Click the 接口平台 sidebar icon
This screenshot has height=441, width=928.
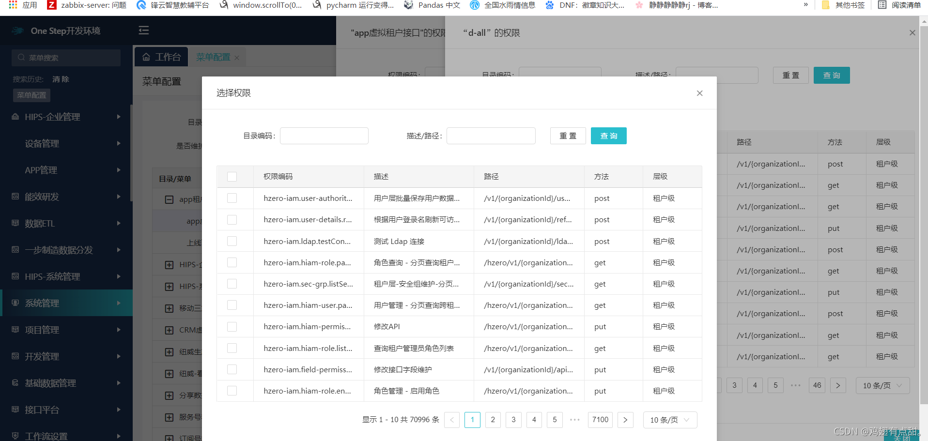pyautogui.click(x=15, y=410)
